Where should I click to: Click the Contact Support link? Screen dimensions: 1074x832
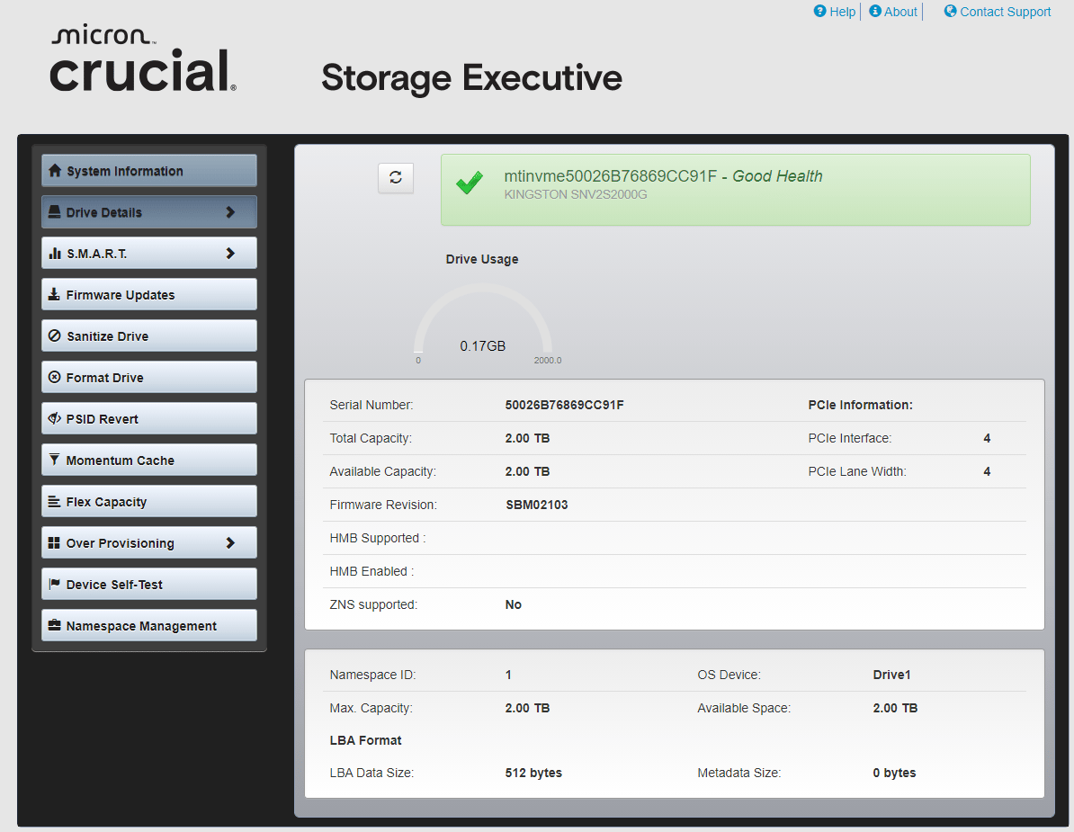(1005, 12)
